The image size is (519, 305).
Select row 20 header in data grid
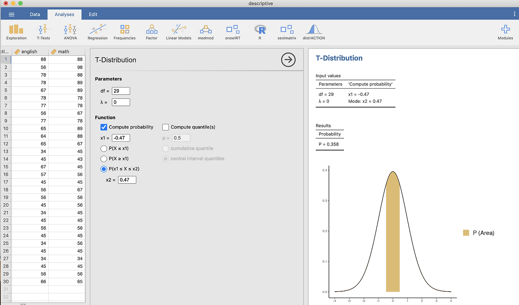[x=6, y=205]
